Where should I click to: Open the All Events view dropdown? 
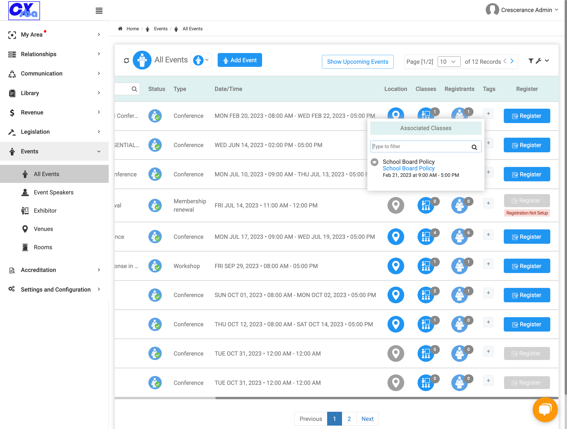point(201,60)
